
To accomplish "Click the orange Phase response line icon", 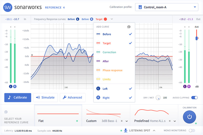I will [98, 70].
